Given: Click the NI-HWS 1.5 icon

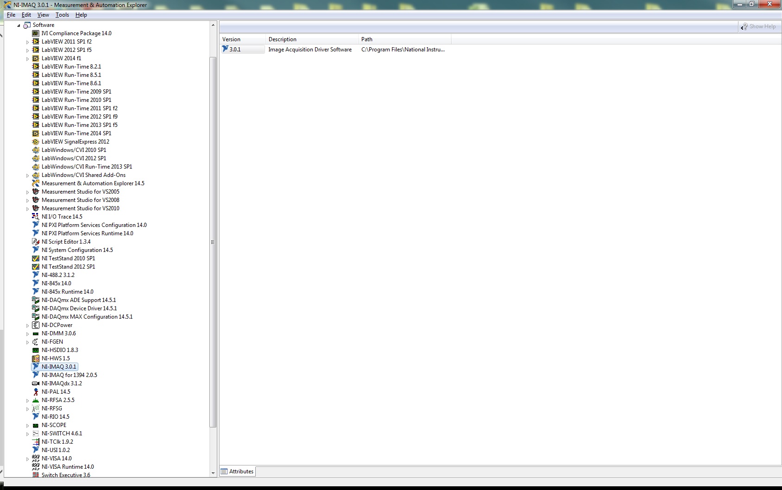Looking at the screenshot, I should [36, 358].
